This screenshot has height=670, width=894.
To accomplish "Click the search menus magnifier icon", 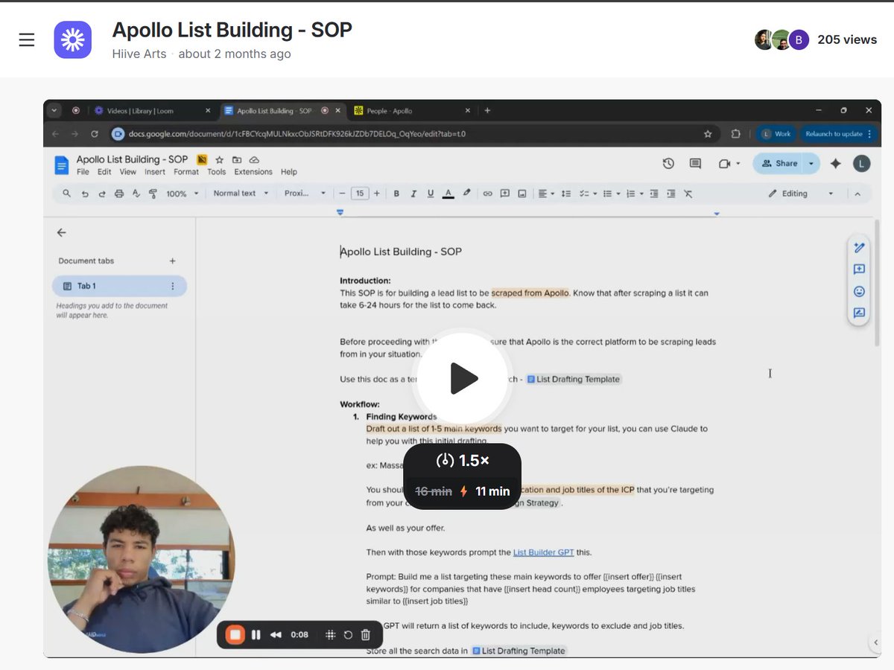I will 67,194.
